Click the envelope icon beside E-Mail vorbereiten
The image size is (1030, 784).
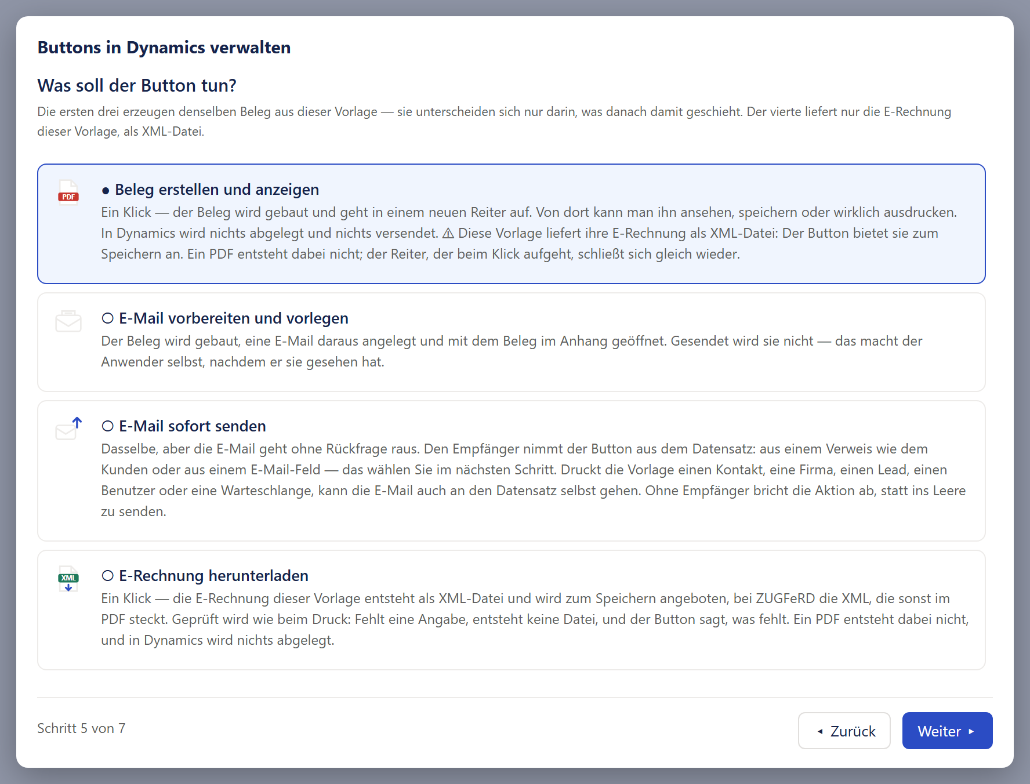[68, 321]
